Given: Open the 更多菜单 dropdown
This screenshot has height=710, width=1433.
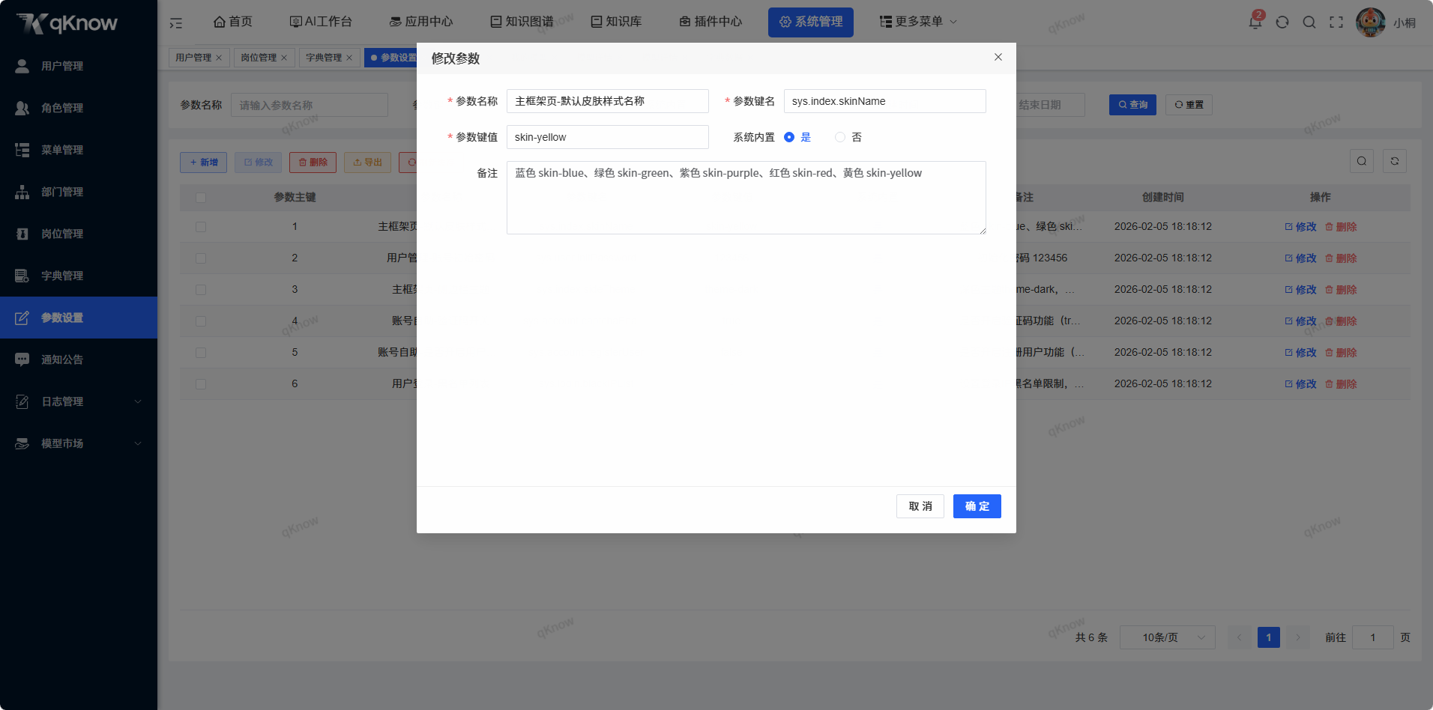Looking at the screenshot, I should [918, 22].
